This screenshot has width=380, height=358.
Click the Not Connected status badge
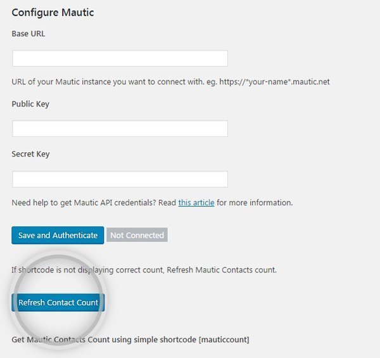137,235
